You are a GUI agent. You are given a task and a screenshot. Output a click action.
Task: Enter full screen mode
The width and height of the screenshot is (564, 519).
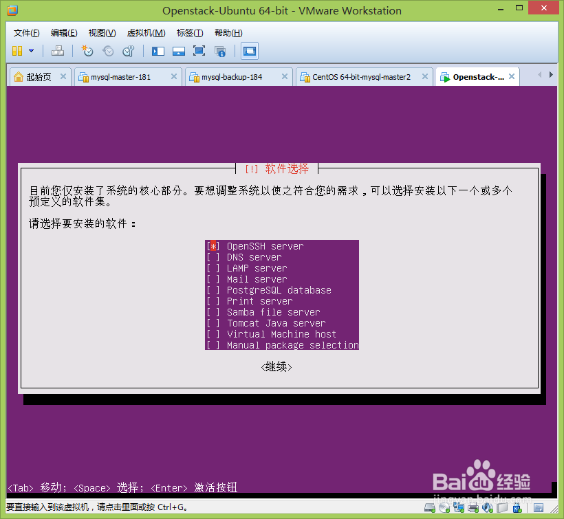coord(198,51)
